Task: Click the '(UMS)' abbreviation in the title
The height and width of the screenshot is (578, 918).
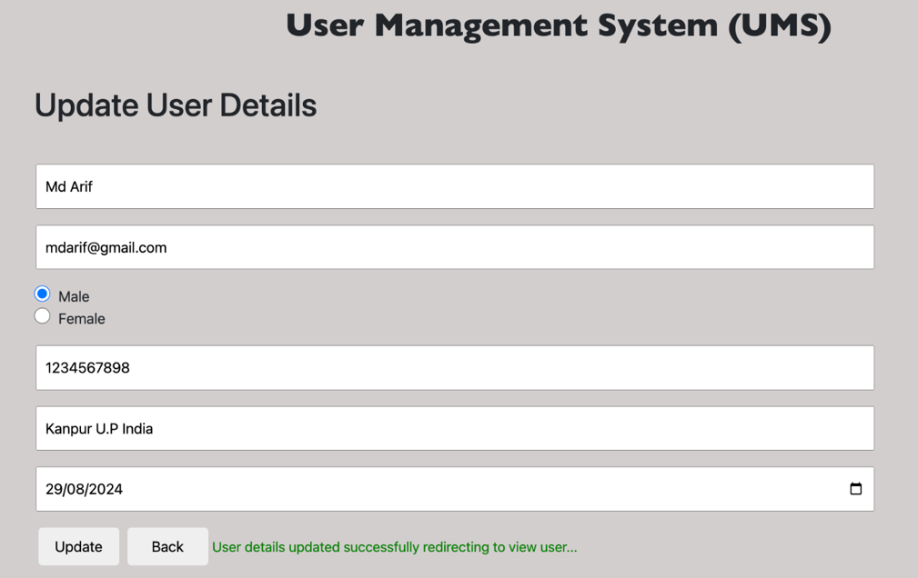Action: point(780,25)
